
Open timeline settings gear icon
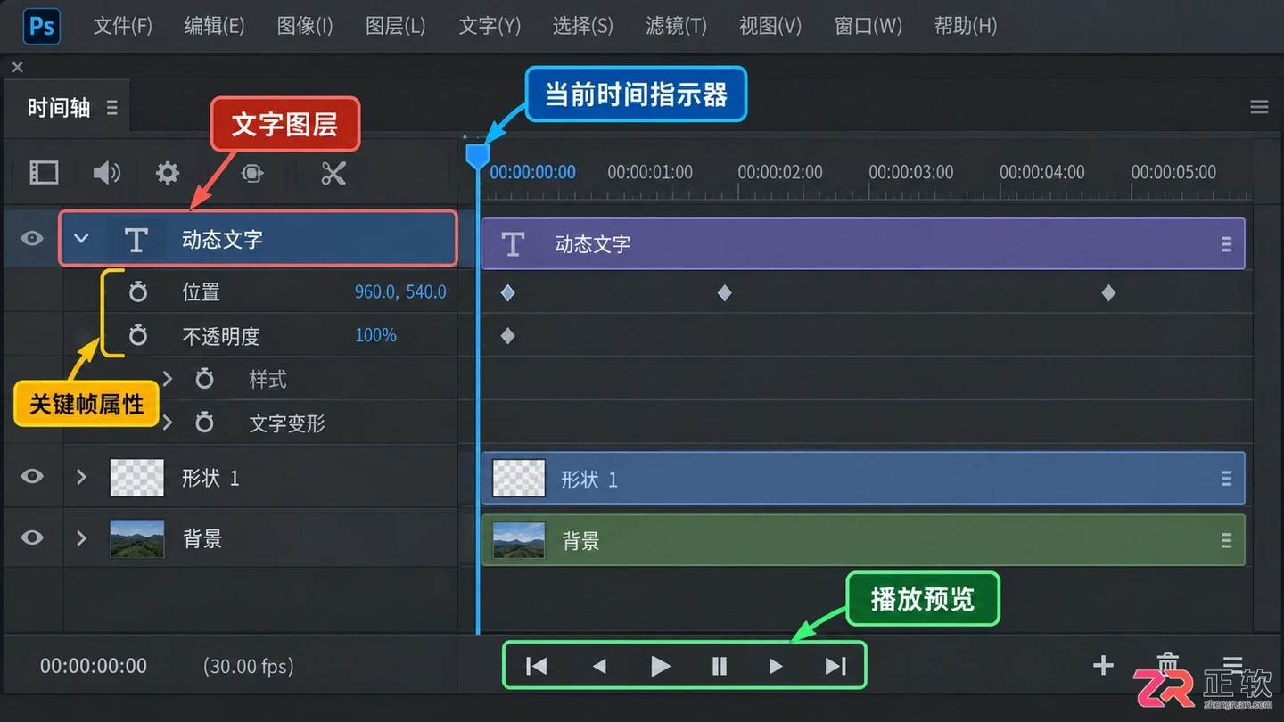[168, 173]
